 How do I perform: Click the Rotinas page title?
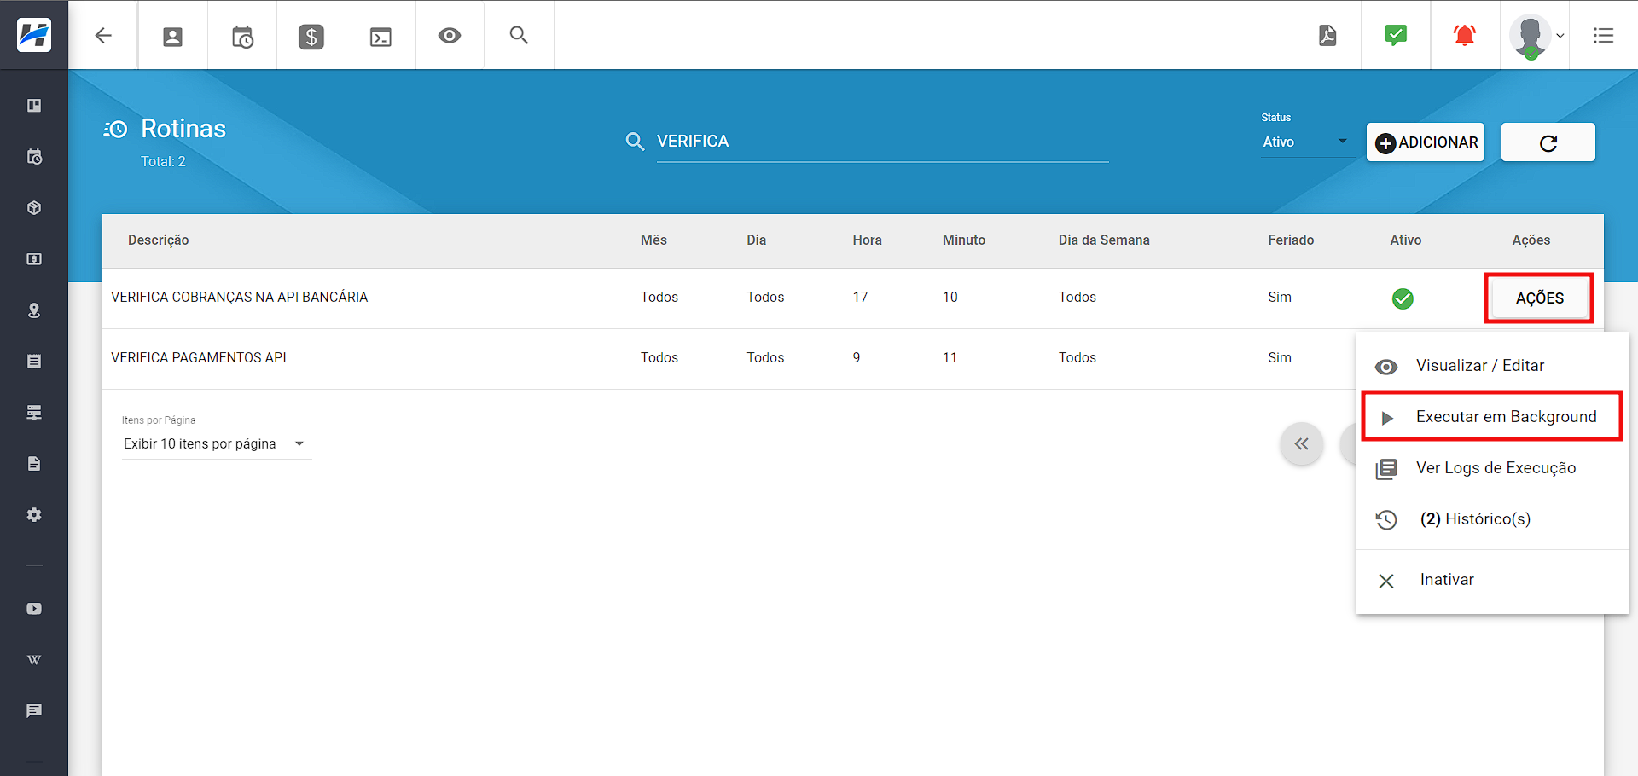click(x=183, y=129)
